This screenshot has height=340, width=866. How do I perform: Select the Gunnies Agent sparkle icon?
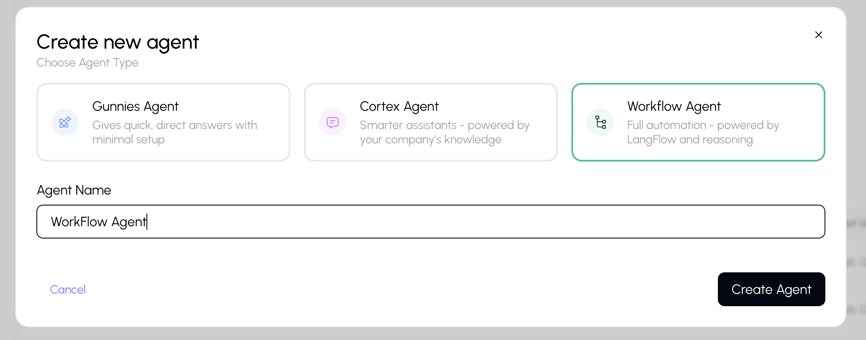(65, 122)
